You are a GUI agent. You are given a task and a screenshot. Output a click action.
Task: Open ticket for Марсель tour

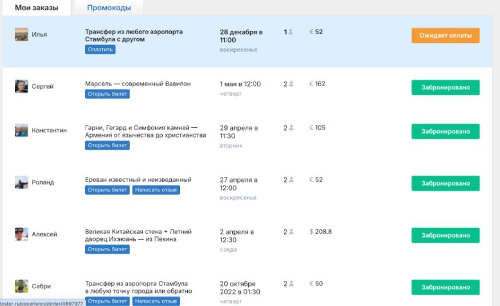[107, 94]
